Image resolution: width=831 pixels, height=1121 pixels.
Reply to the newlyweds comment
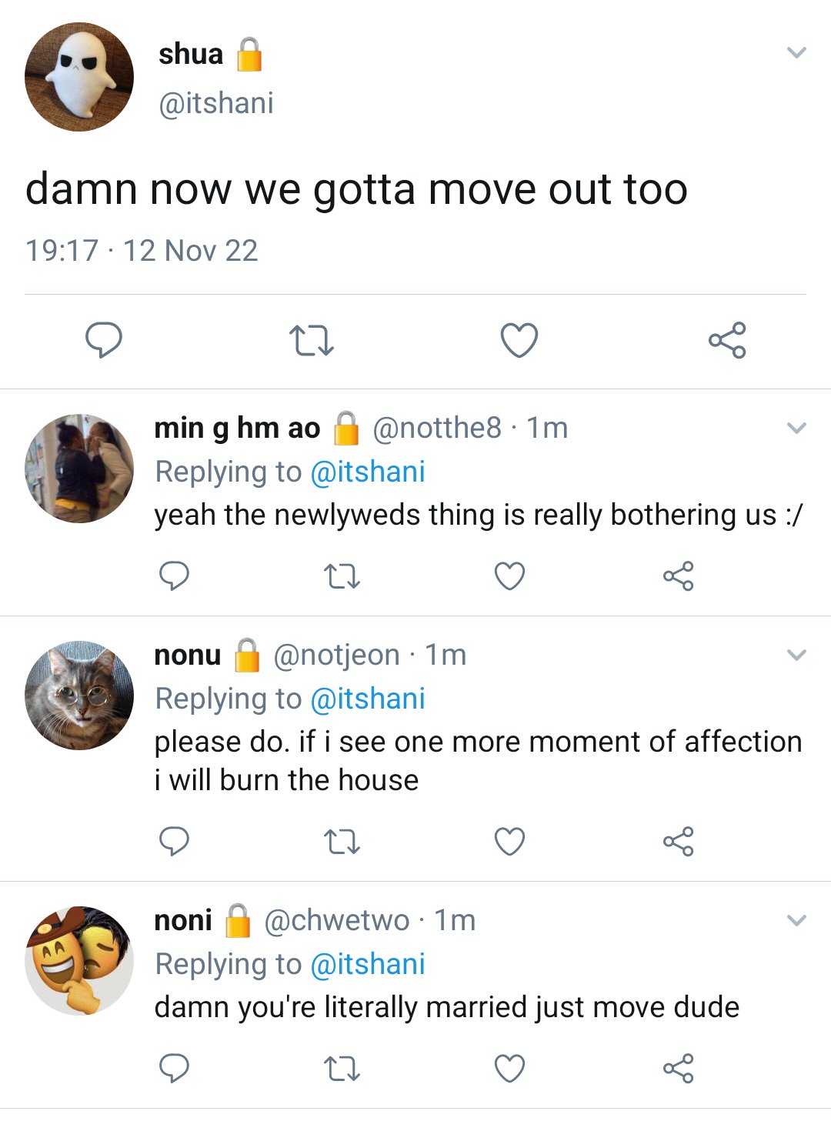(x=174, y=576)
